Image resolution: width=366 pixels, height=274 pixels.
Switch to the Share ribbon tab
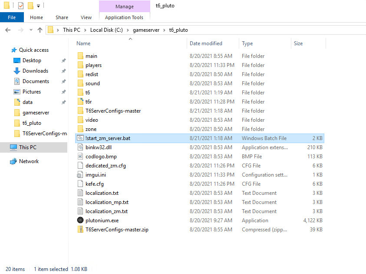pos(62,17)
